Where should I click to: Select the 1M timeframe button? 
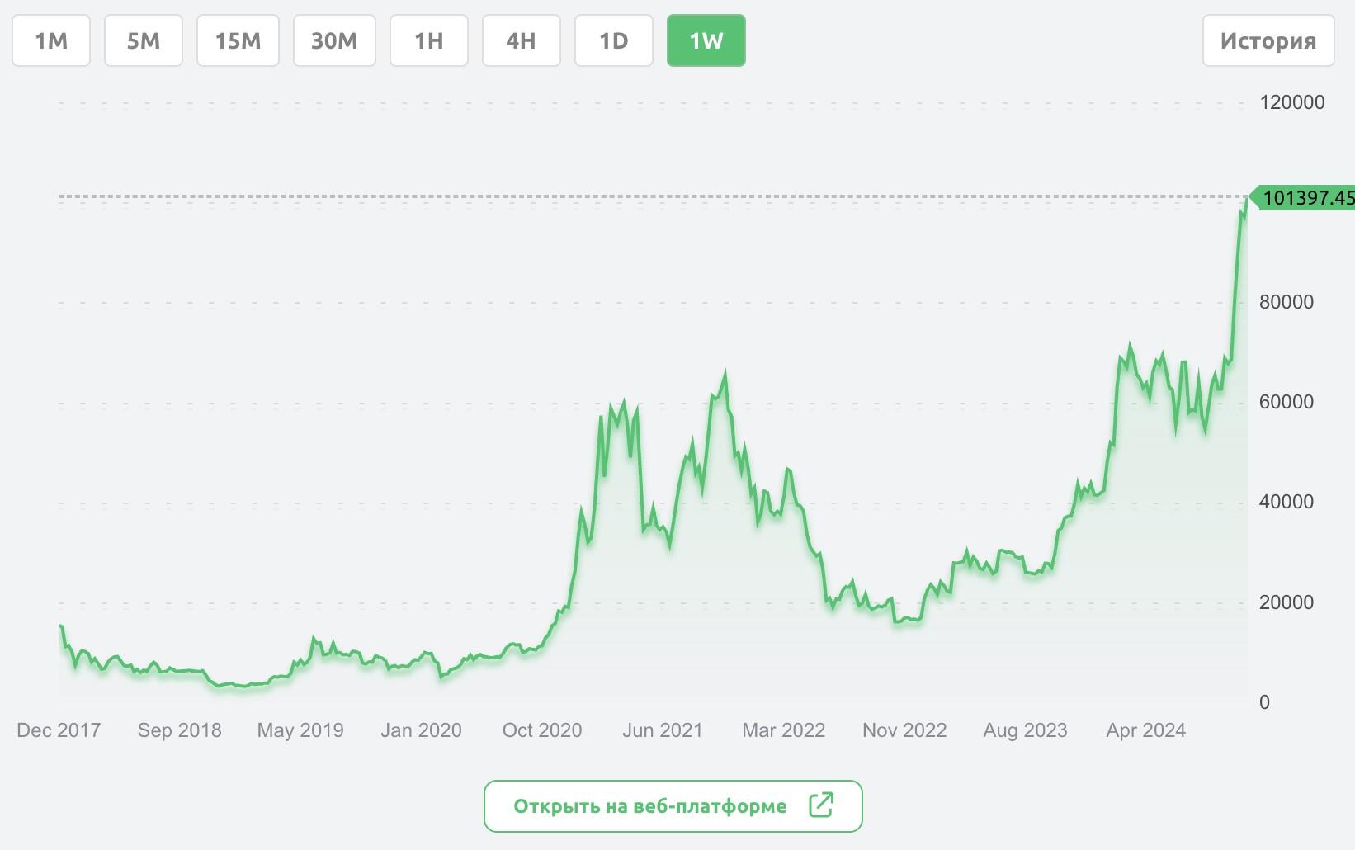coord(51,40)
